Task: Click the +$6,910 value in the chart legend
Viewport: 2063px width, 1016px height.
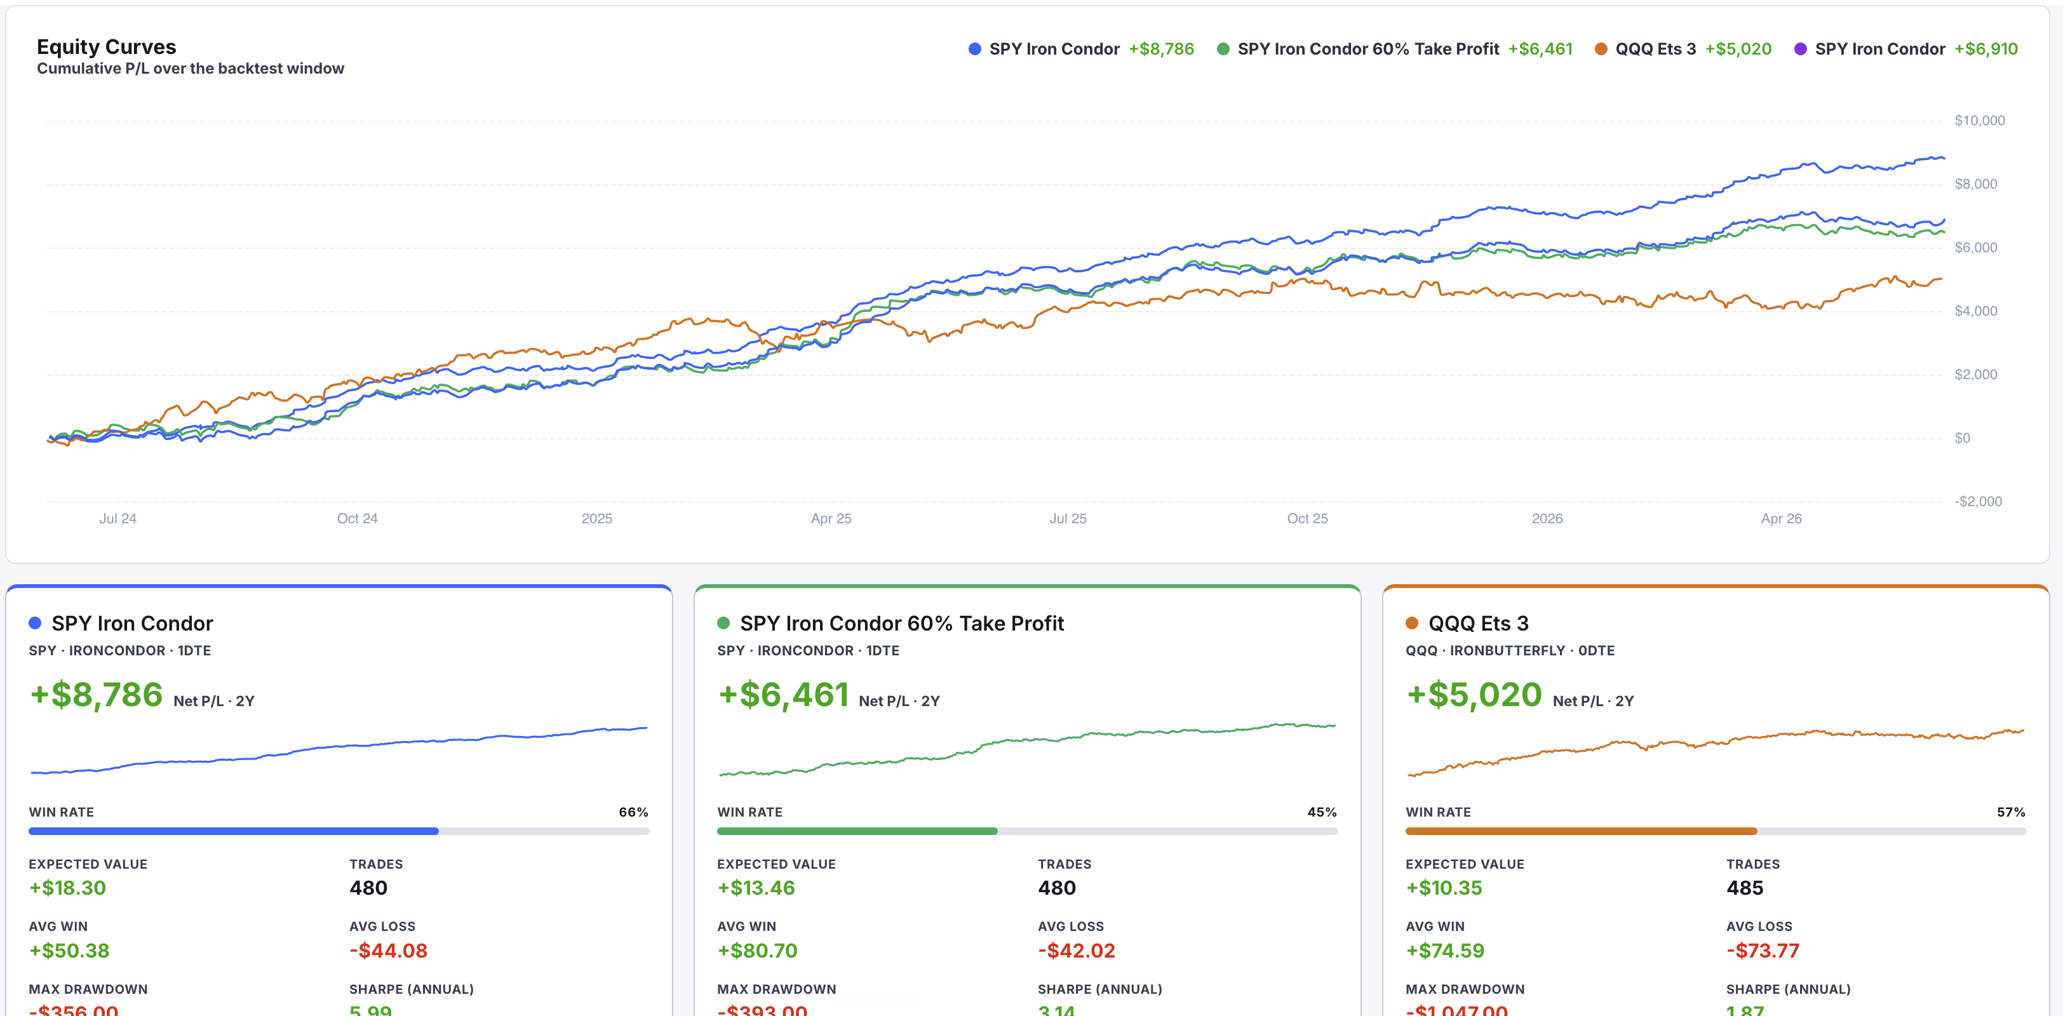Action: pos(1986,49)
